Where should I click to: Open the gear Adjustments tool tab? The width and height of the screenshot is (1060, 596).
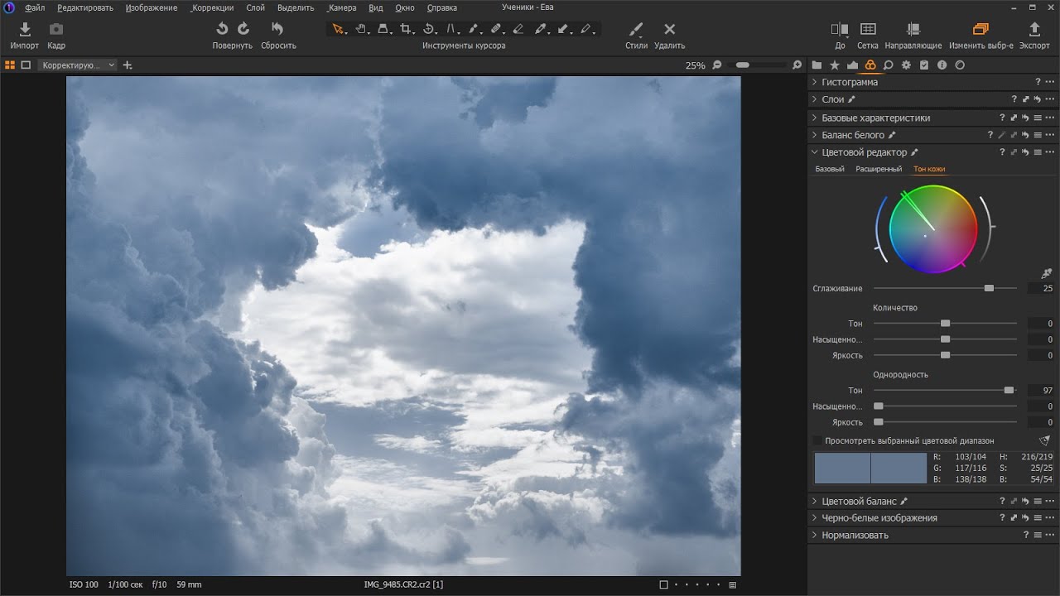coord(906,65)
